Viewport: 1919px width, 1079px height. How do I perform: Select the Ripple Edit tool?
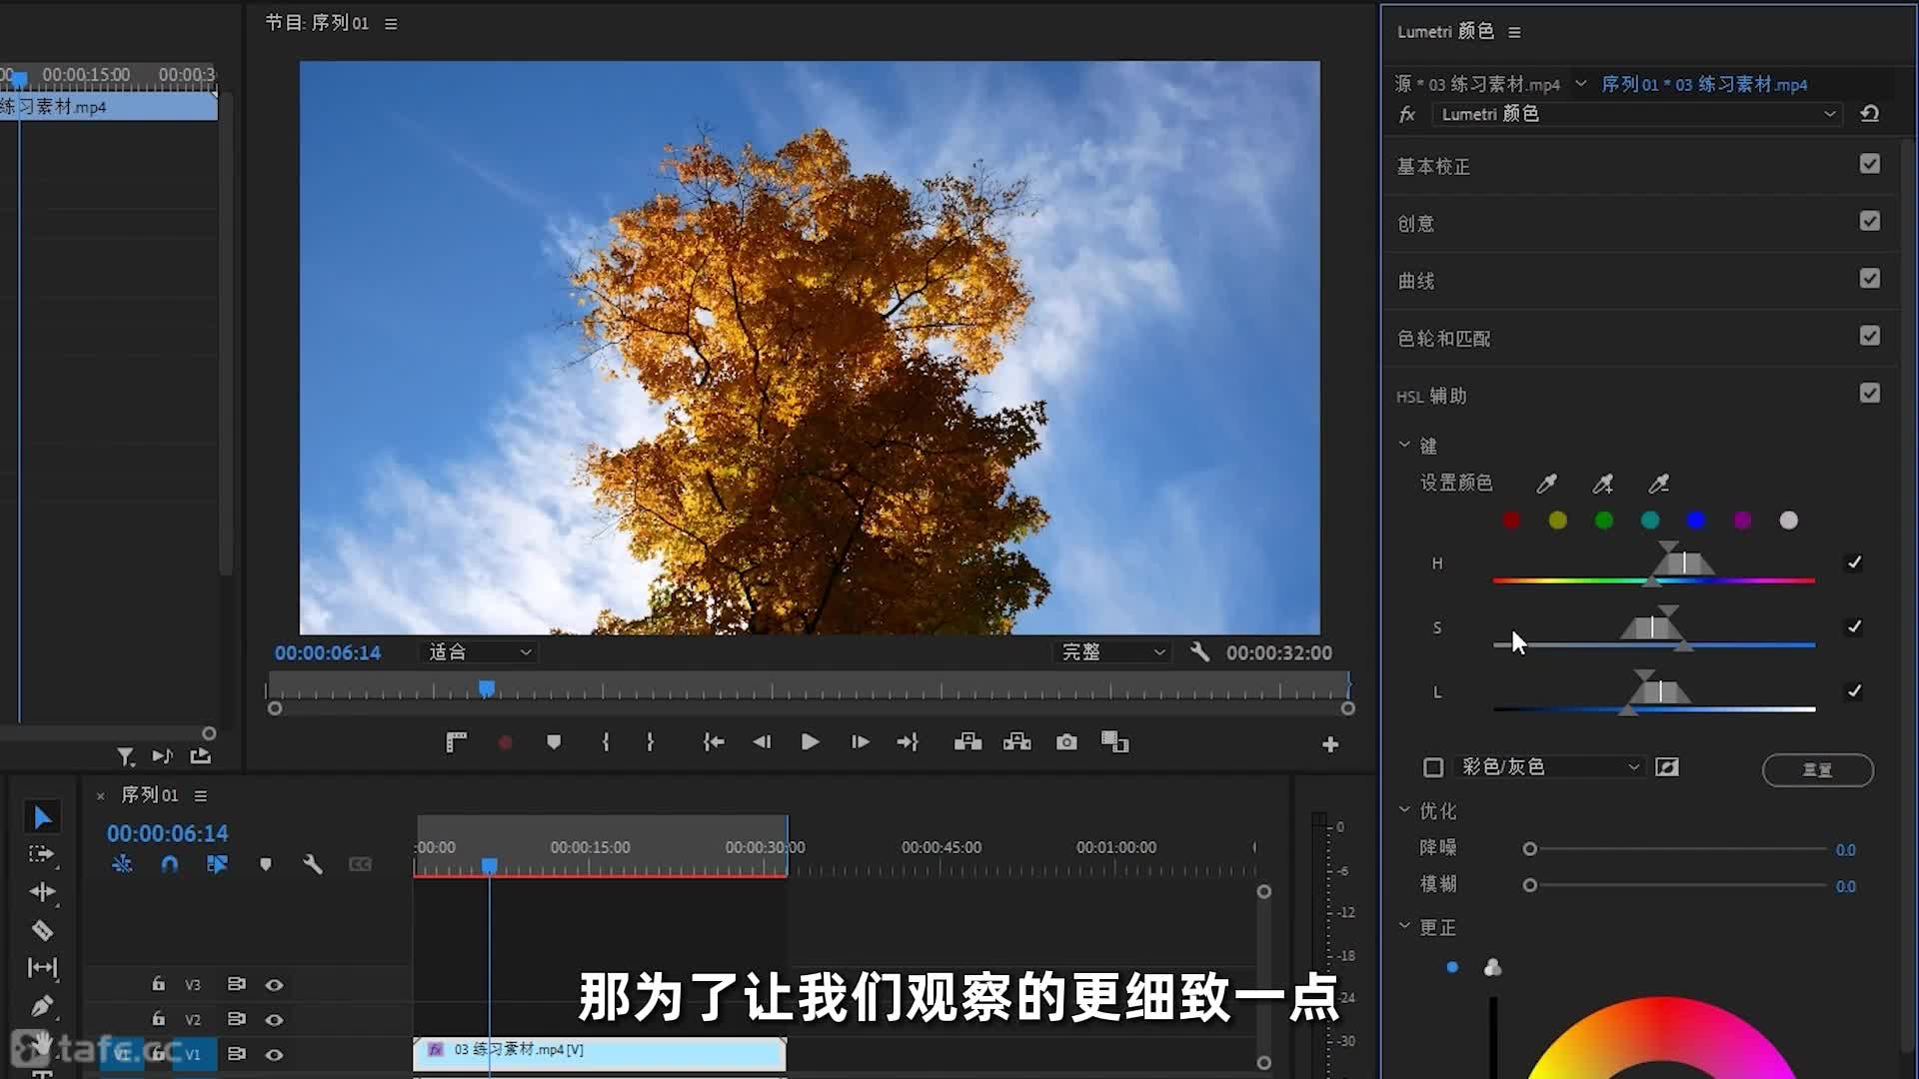point(42,891)
